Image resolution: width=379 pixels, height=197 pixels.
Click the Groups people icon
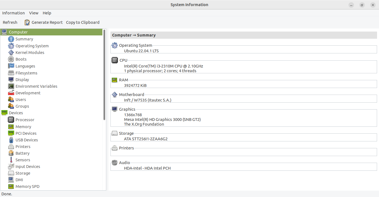(x=11, y=106)
